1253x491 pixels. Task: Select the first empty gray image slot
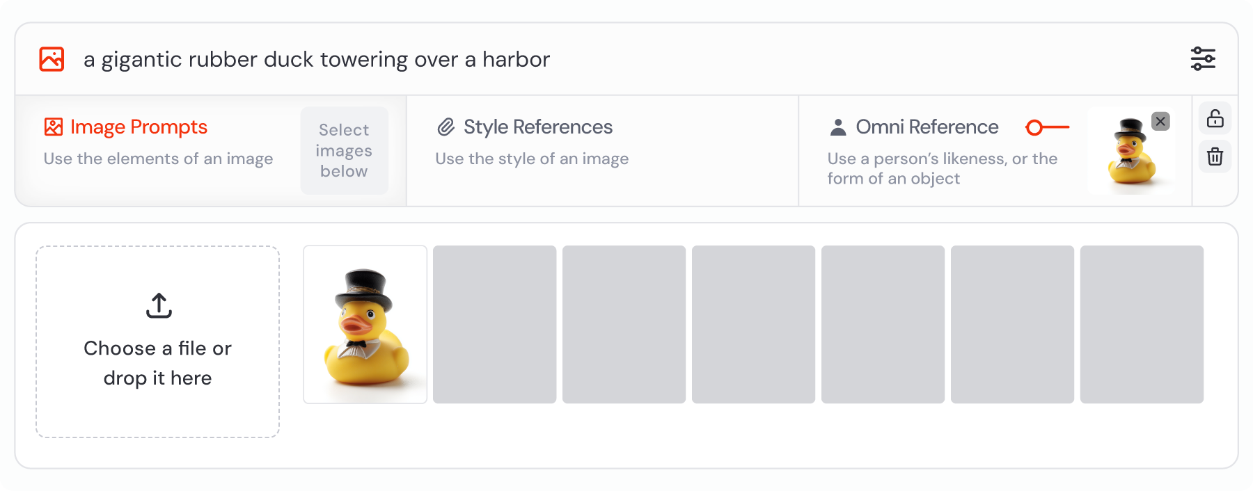pyautogui.click(x=494, y=324)
